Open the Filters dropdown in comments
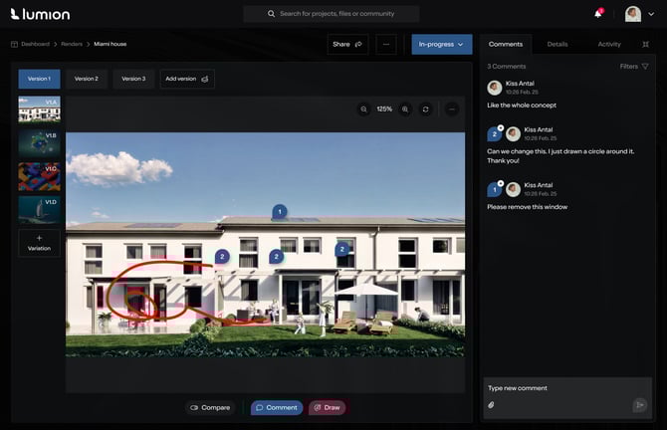Image resolution: width=667 pixels, height=430 pixels. (x=634, y=67)
